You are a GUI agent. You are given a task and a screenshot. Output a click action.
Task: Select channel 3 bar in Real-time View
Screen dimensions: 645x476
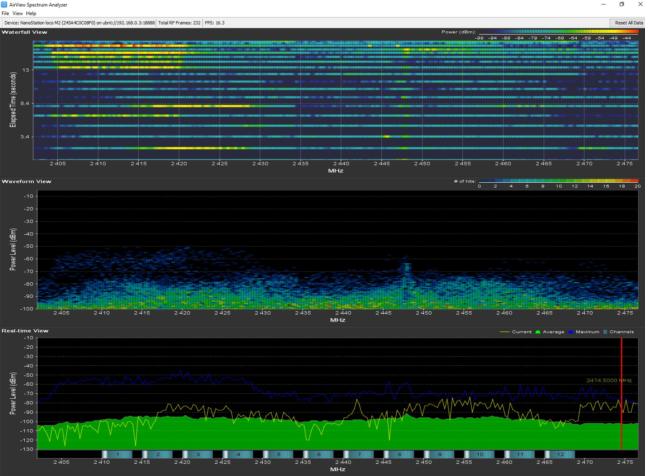click(198, 454)
